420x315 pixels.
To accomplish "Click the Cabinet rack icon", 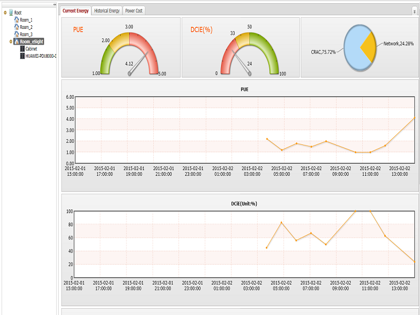I will click(23, 48).
